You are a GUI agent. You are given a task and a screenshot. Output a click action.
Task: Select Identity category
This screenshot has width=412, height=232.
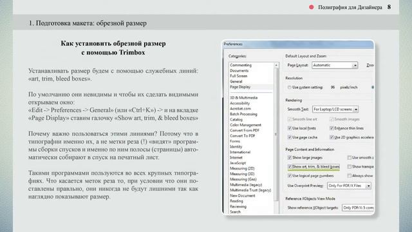[x=236, y=146]
